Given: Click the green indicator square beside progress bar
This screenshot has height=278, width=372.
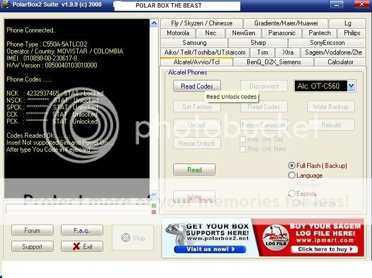Looking at the screenshot, I should [x=154, y=206].
